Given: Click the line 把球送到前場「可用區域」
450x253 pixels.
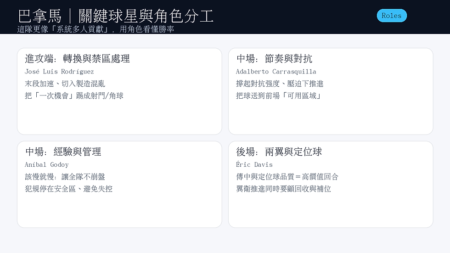Looking at the screenshot, I should tap(278, 96).
